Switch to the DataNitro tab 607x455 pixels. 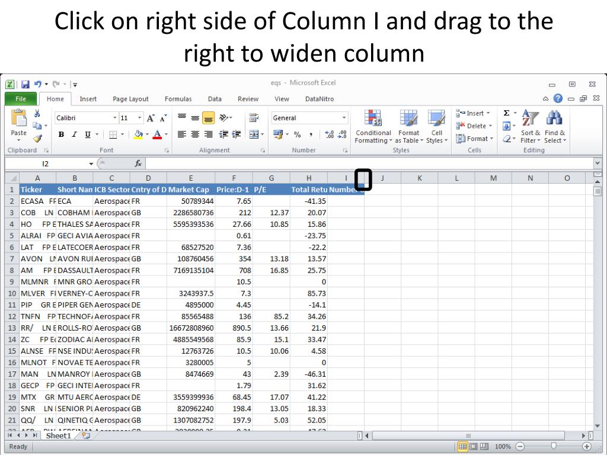point(320,99)
